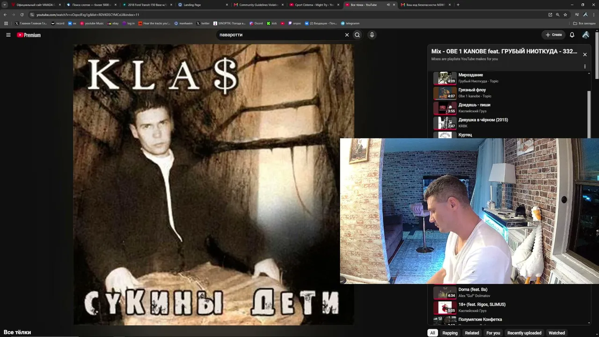Switch to Gmail security code tab
The width and height of the screenshot is (599, 337).
tap(426, 5)
